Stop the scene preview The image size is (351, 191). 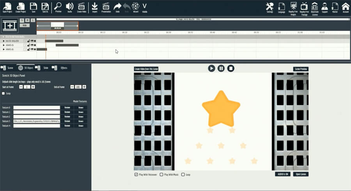click(231, 68)
